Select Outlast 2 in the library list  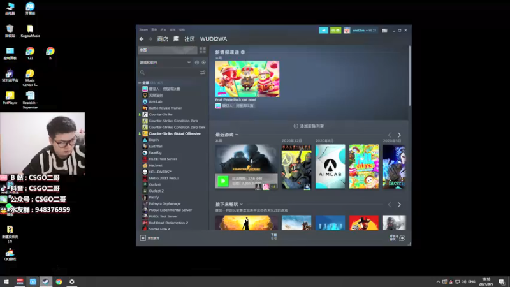coord(156,191)
